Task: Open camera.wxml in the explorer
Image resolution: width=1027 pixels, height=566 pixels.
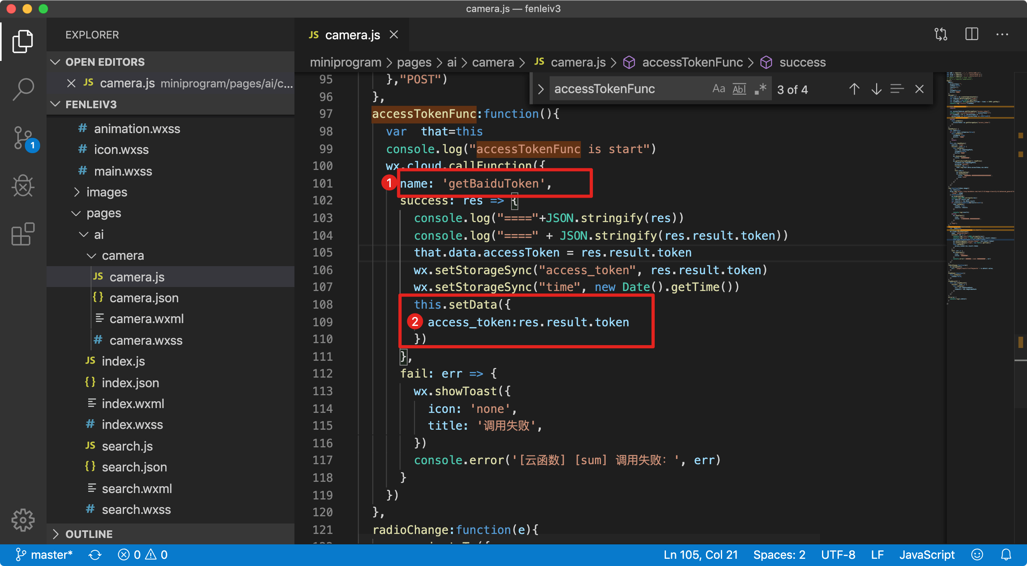Action: (x=146, y=319)
